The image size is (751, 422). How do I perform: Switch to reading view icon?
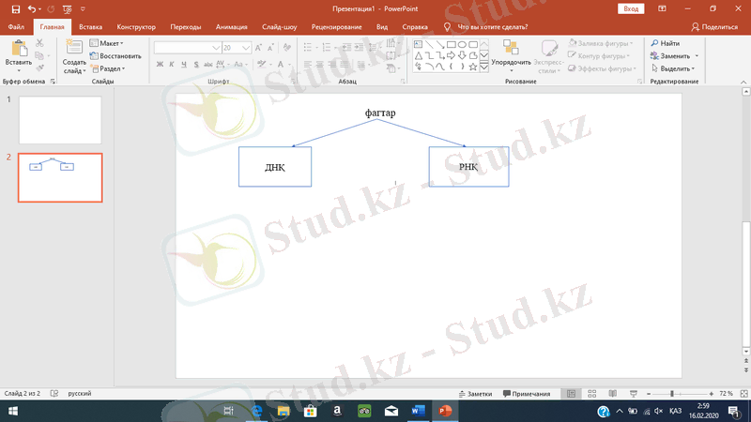(613, 393)
